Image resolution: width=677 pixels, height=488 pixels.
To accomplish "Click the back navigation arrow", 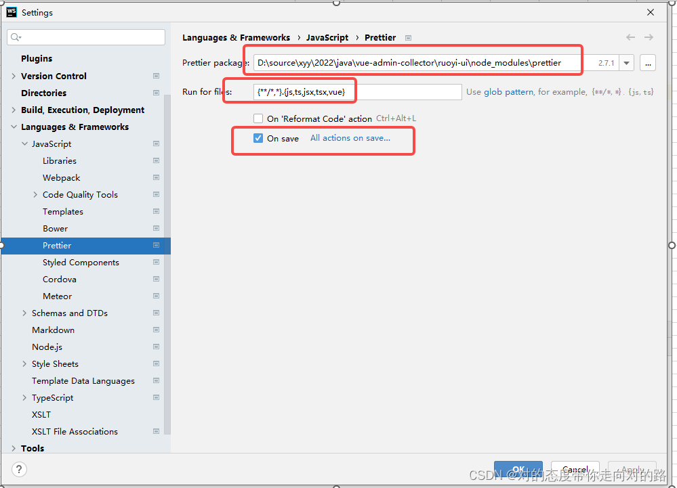I will pyautogui.click(x=630, y=37).
